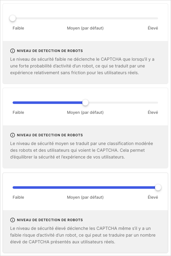171x256 pixels.
Task: Select the Faible label under the top slider
Action: (x=18, y=28)
